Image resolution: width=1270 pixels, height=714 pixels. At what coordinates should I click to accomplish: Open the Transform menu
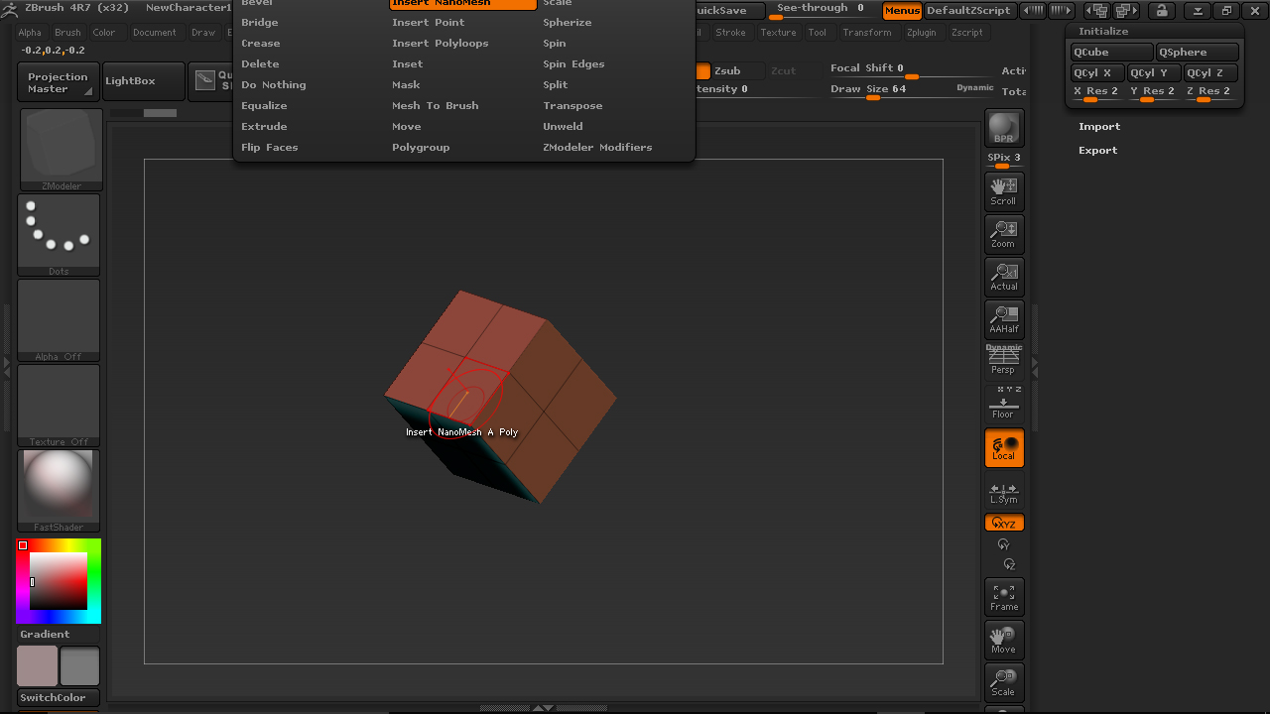[x=867, y=33]
